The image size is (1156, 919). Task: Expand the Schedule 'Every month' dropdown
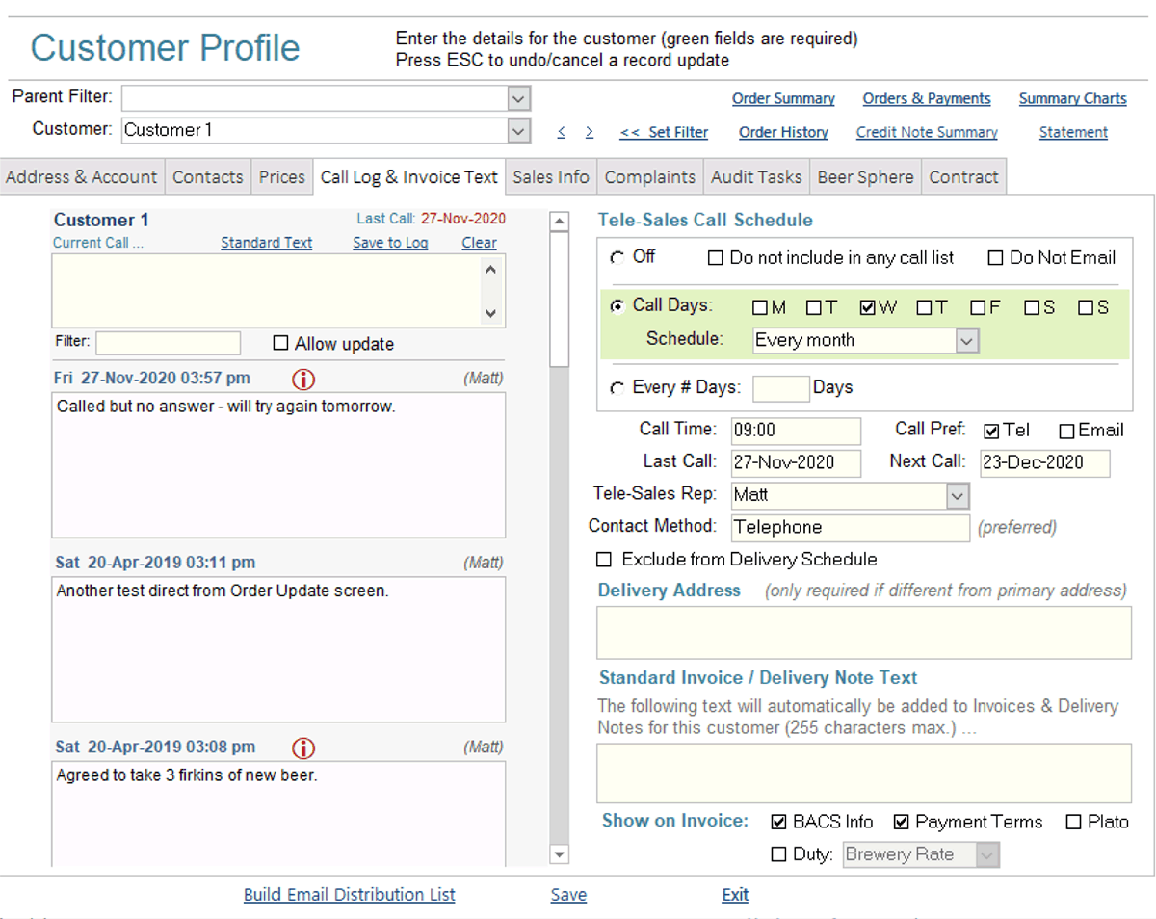pos(967,341)
